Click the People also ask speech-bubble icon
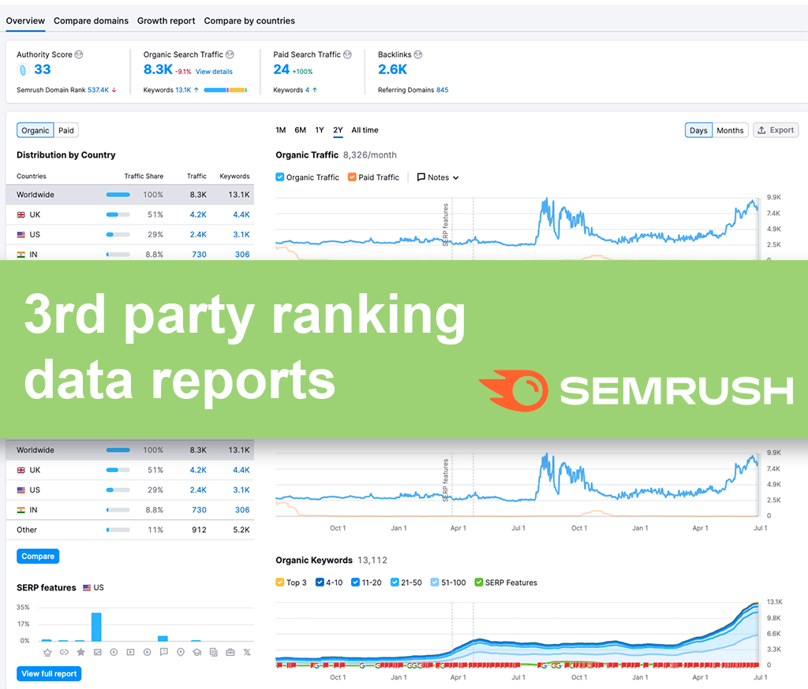This screenshot has height=689, width=808. pyautogui.click(x=164, y=653)
